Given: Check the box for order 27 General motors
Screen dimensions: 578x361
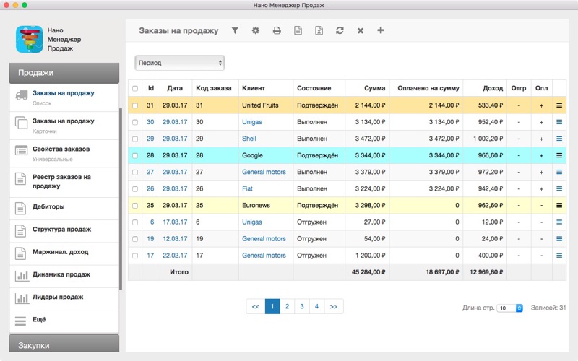Looking at the screenshot, I should [135, 172].
